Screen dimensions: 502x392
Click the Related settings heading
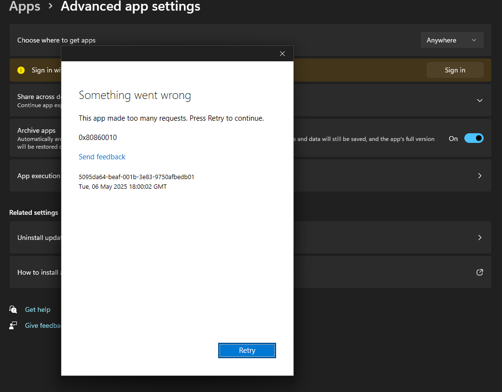pos(34,212)
